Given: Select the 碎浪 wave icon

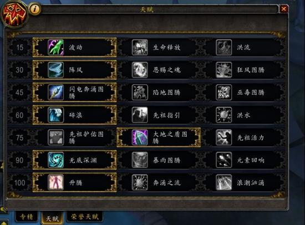Looking at the screenshot, I should pyautogui.click(x=56, y=115).
